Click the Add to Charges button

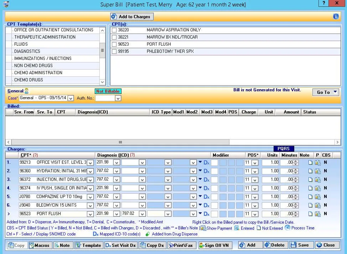tap(132, 16)
